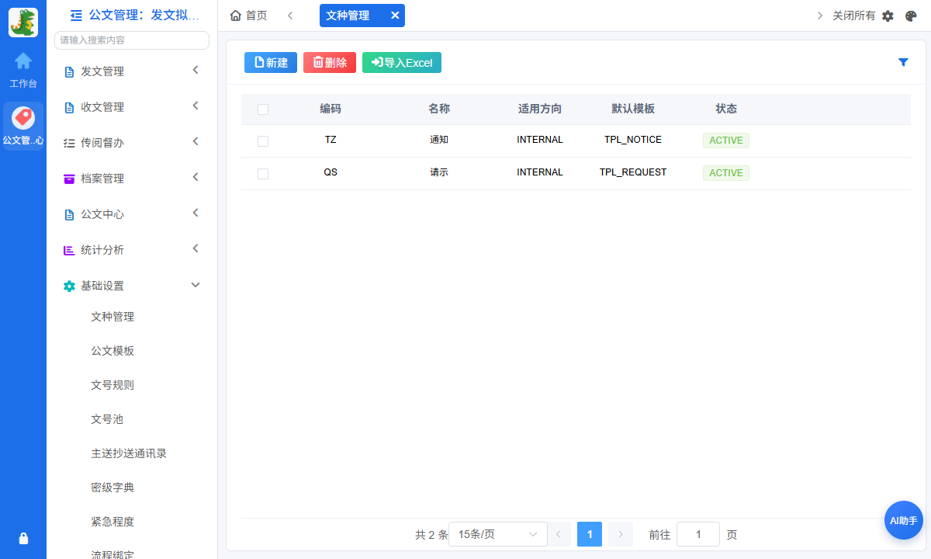Select the 公文管理中心 tag icon

(23, 118)
